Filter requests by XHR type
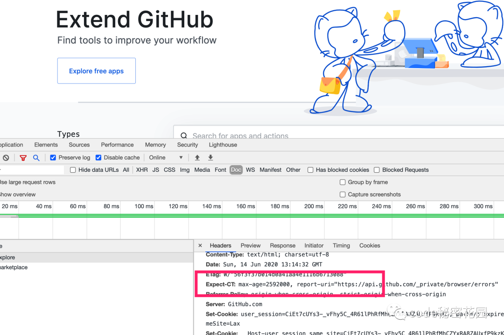Viewport: 504px width, 335px height. (142, 170)
